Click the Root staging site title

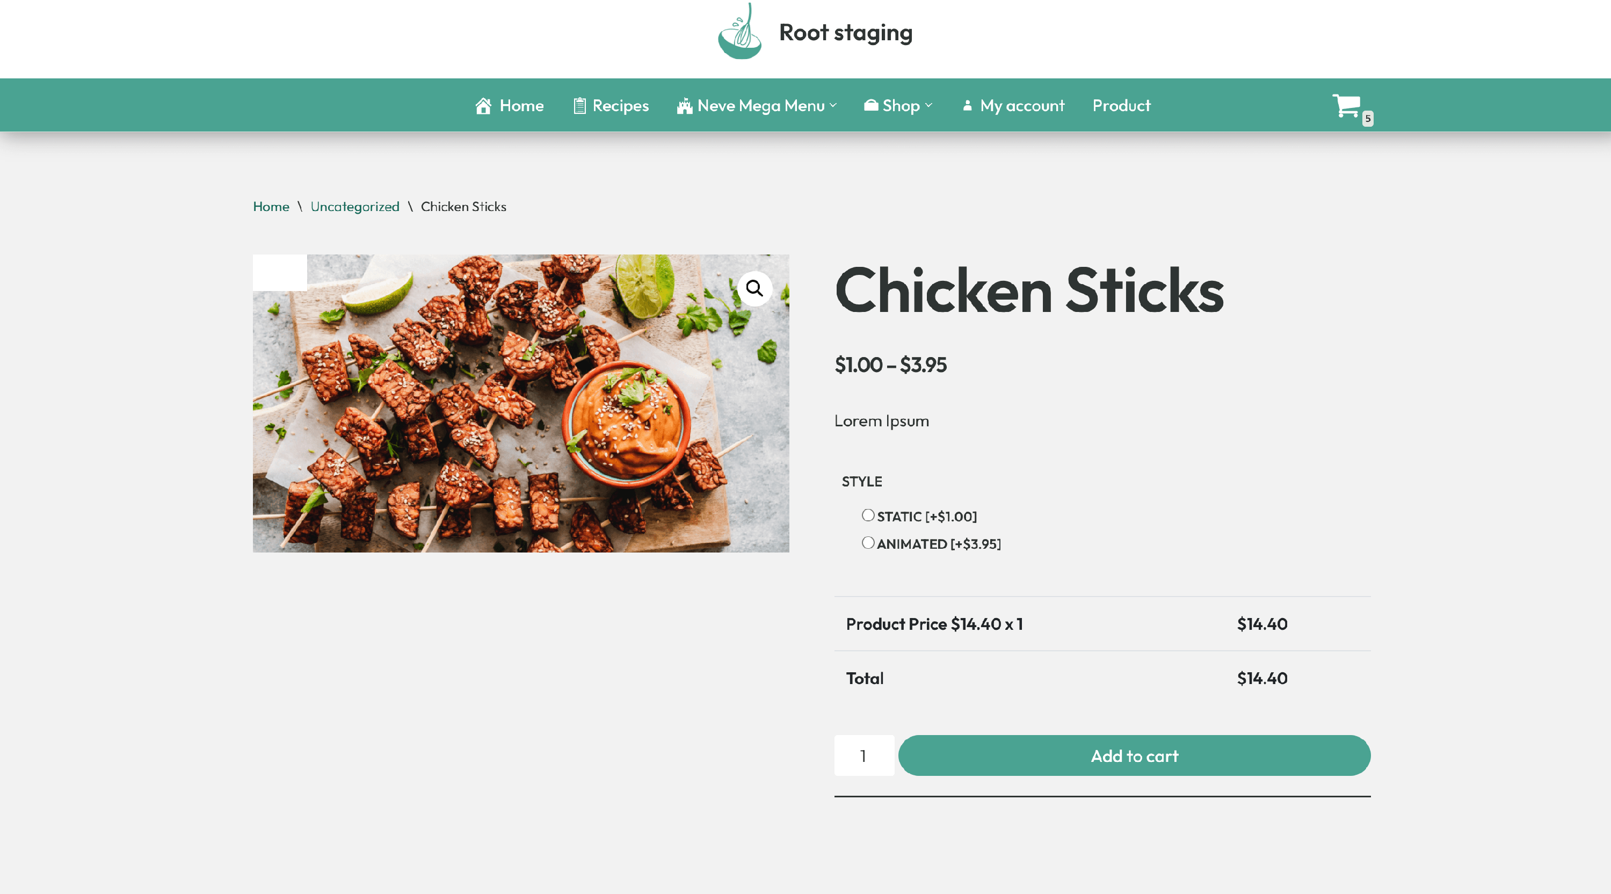tap(846, 33)
